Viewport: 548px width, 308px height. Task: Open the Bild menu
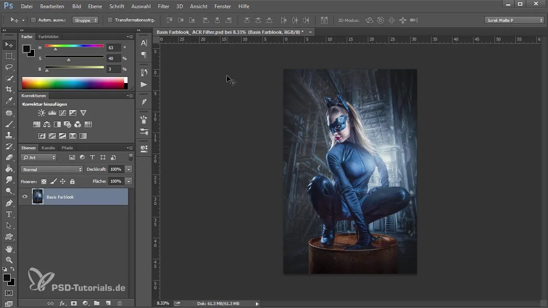pyautogui.click(x=77, y=6)
